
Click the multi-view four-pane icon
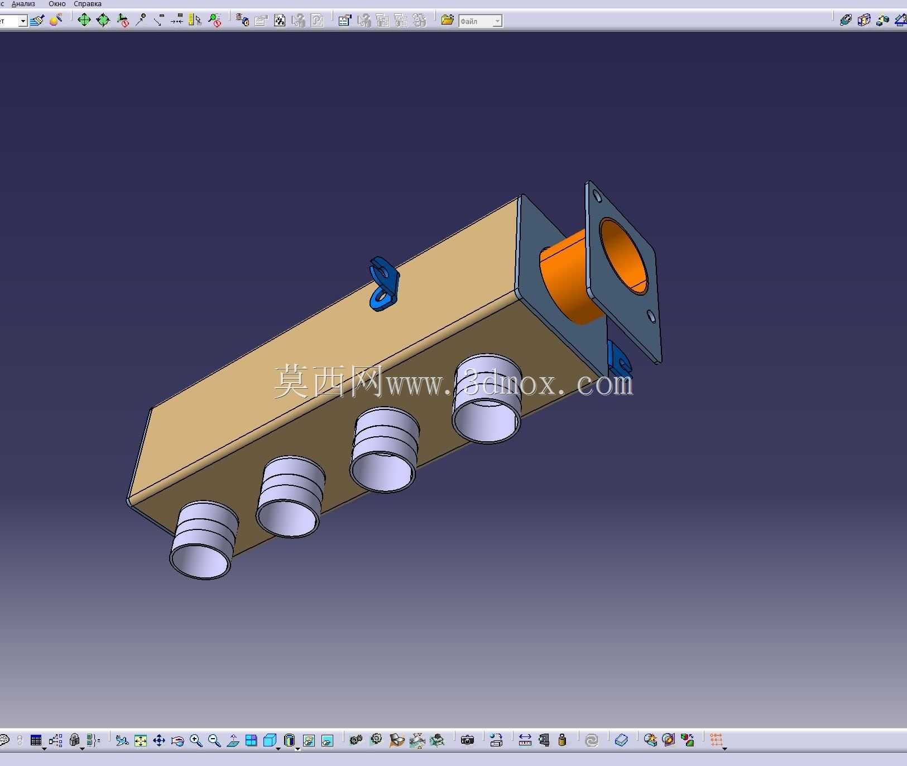tap(251, 740)
